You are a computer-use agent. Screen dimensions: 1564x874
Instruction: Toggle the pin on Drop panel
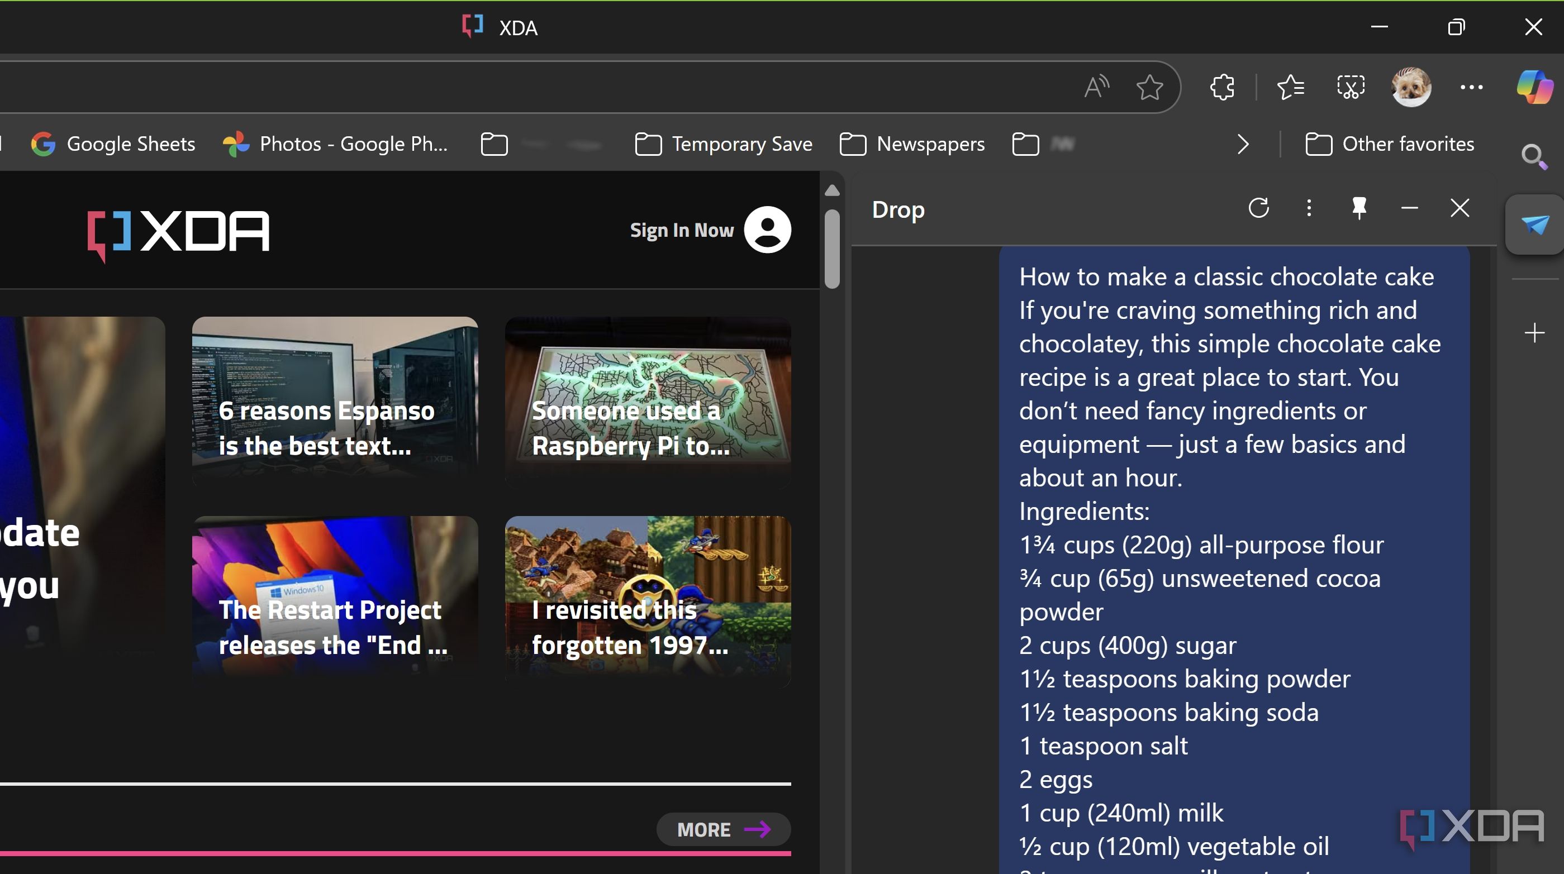click(x=1359, y=208)
